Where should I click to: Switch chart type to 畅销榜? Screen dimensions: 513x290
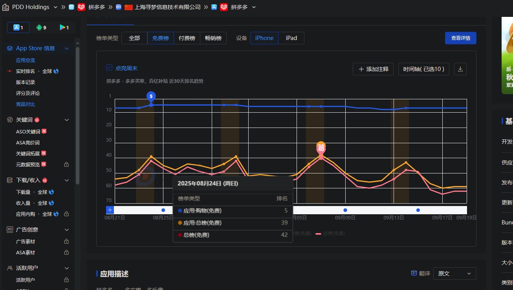coord(213,38)
